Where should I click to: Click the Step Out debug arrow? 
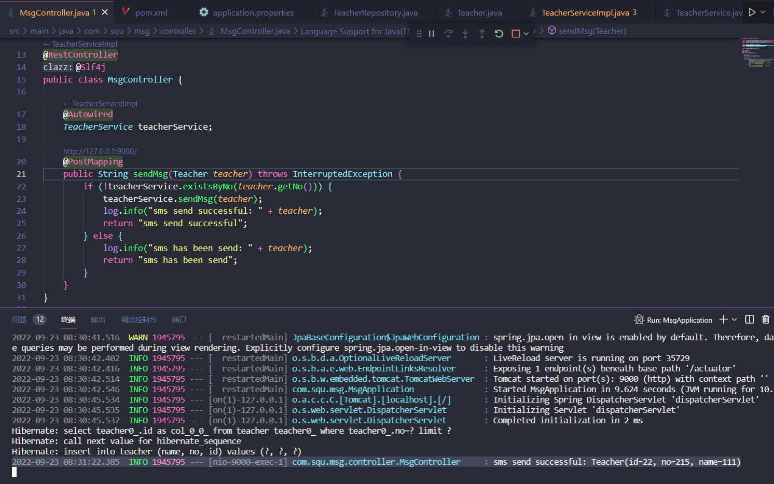point(482,34)
